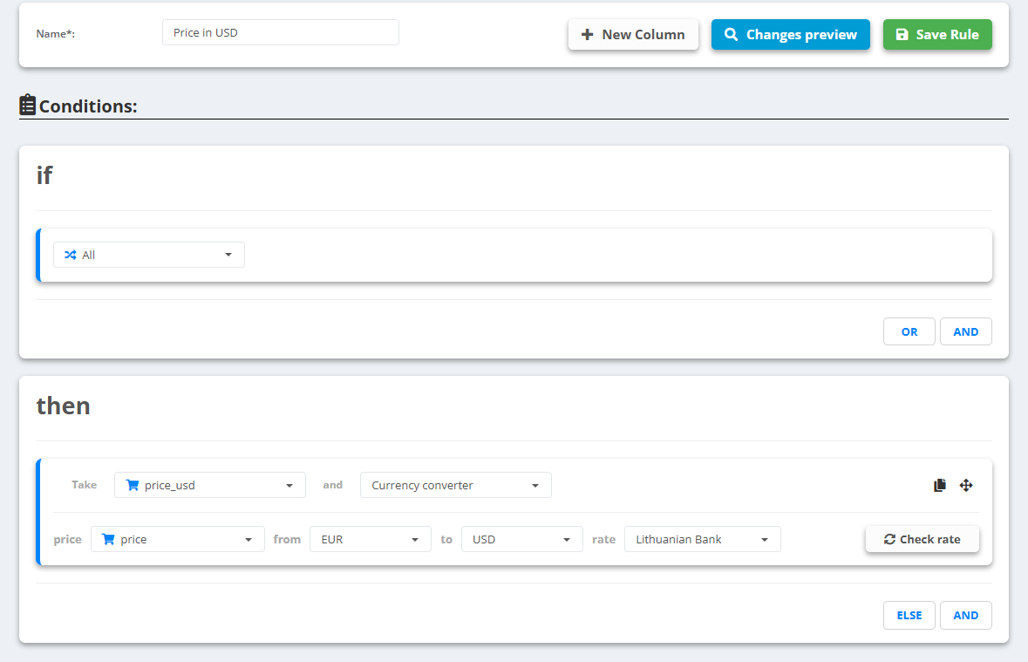Click the 'if' block heading
Image resolution: width=1028 pixels, height=662 pixels.
tap(44, 175)
